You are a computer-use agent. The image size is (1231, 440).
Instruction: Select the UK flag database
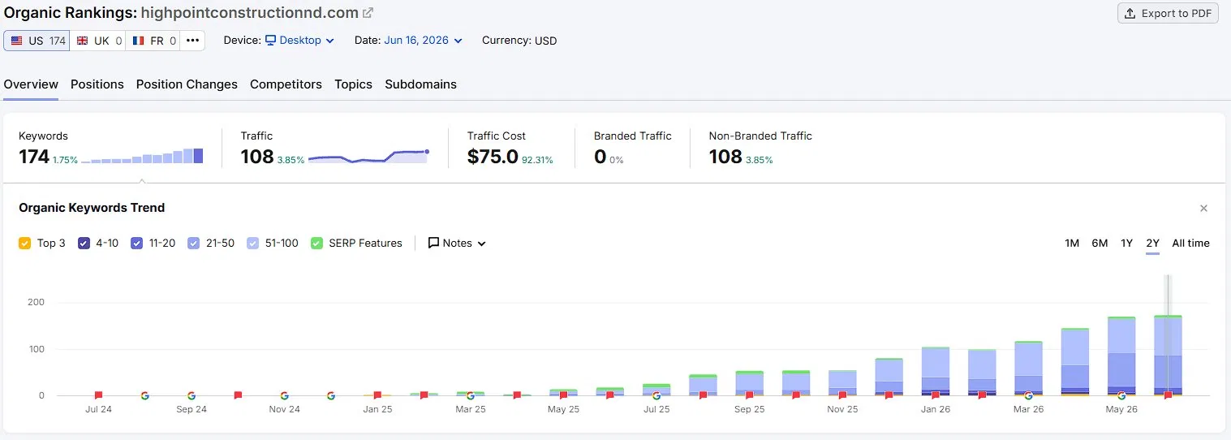[98, 41]
